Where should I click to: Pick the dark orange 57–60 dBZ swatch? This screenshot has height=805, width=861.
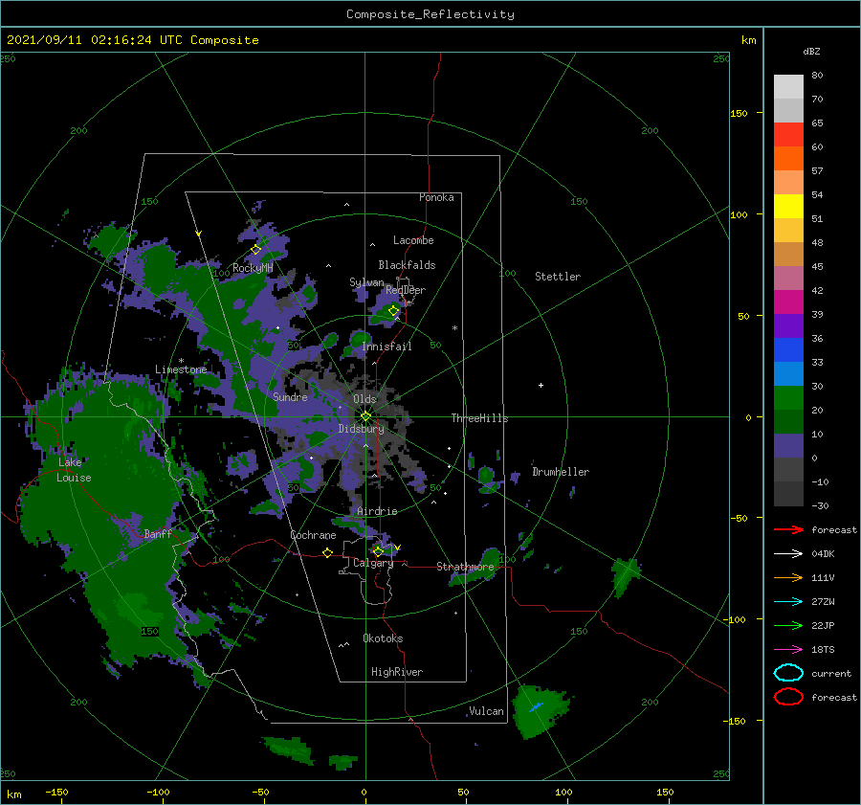(788, 159)
